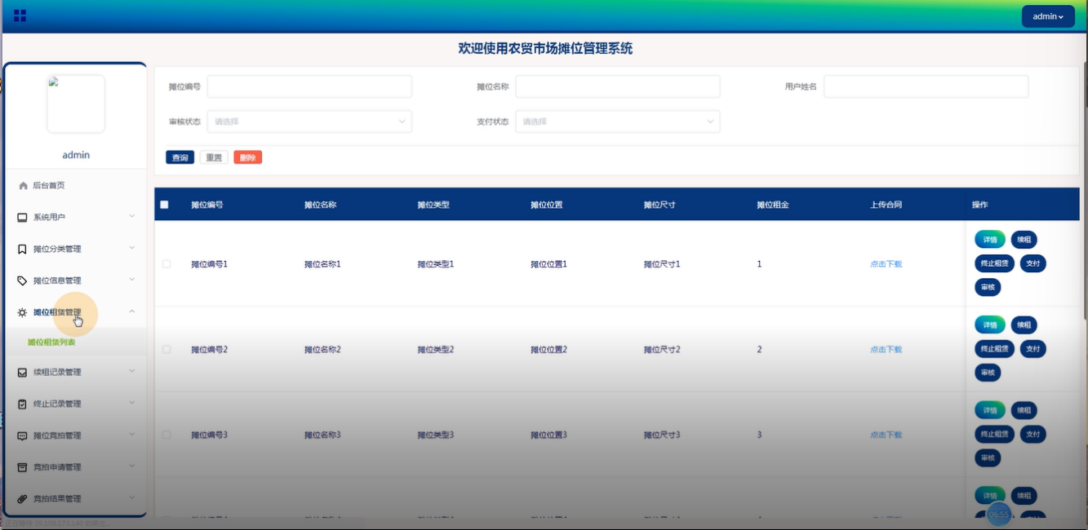Click 续租 button in the 摊位编号1 row
Viewport: 1088px width, 530px height.
(x=1024, y=240)
